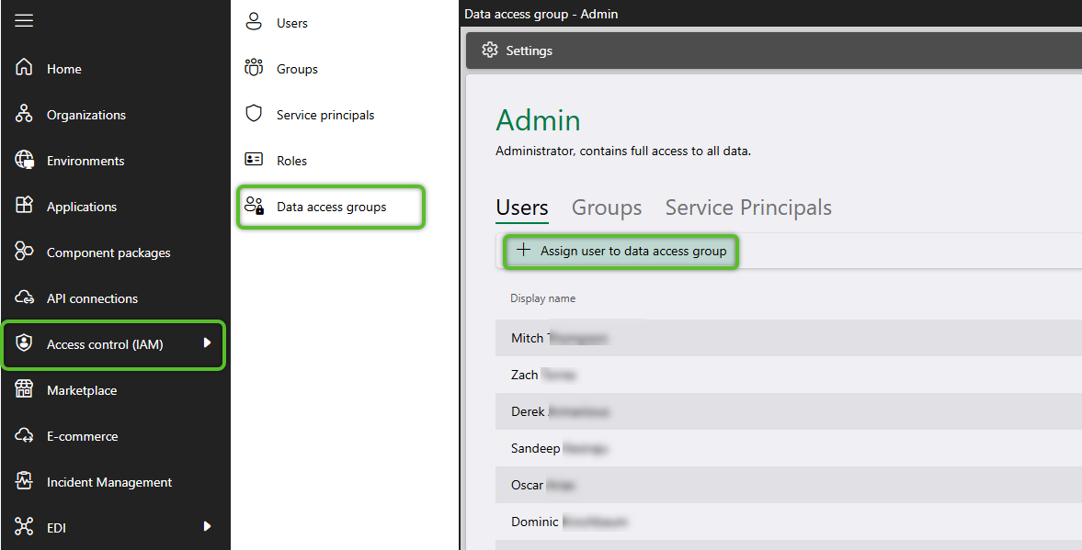Click the Home house icon
Image resolution: width=1082 pixels, height=550 pixels.
point(25,69)
